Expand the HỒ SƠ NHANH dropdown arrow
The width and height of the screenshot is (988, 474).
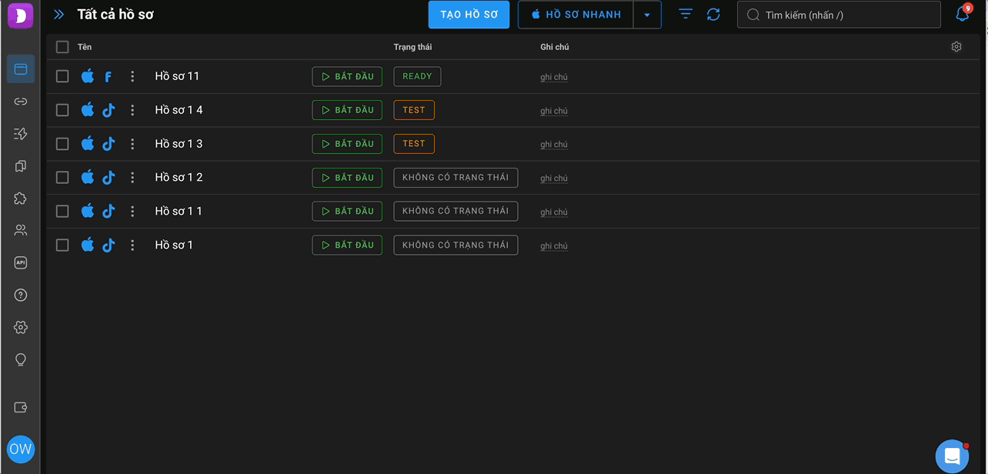pyautogui.click(x=647, y=15)
